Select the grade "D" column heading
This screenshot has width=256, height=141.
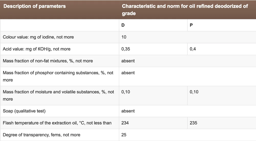123,25
